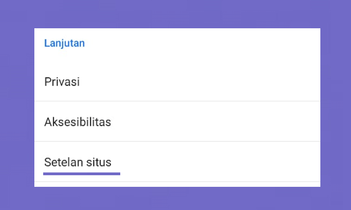Tap the word Aksesibilitas
Image resolution: width=351 pixels, height=210 pixels.
[78, 122]
